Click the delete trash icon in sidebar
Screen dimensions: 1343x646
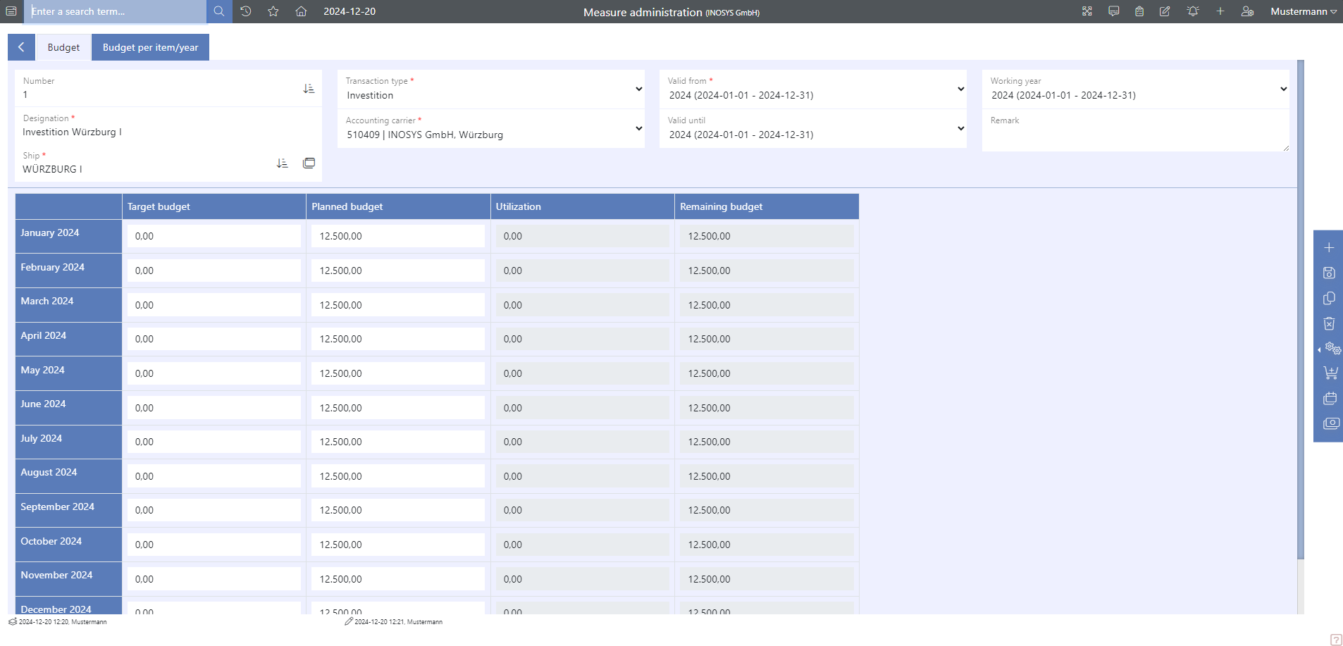pos(1329,323)
